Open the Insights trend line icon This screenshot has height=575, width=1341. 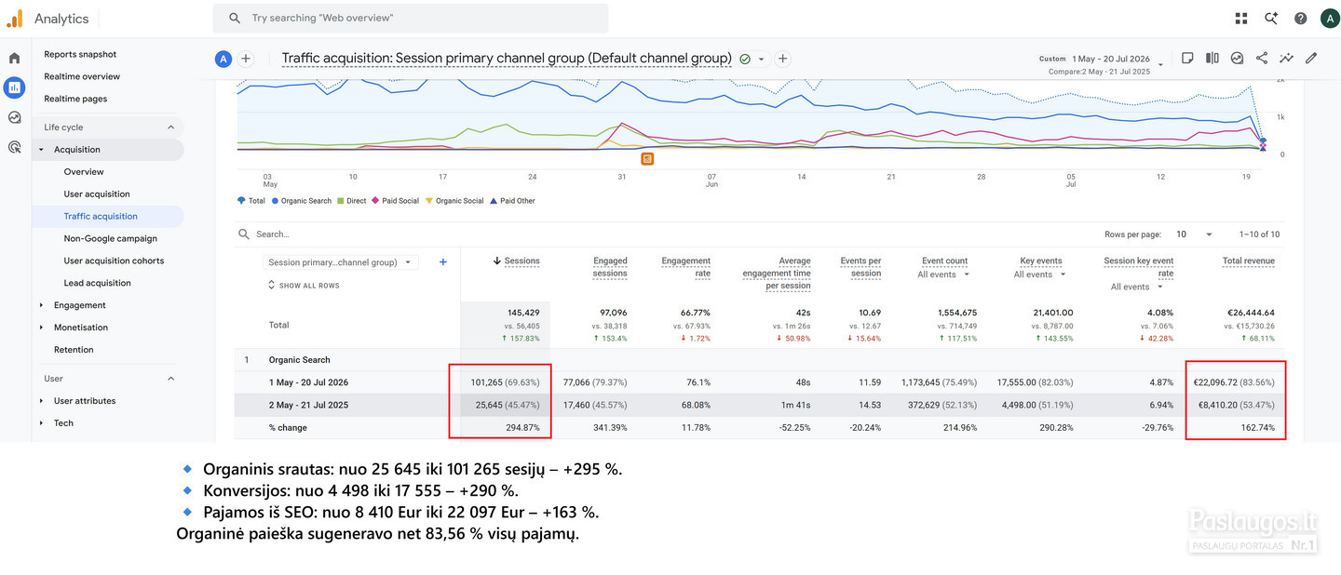1286,58
